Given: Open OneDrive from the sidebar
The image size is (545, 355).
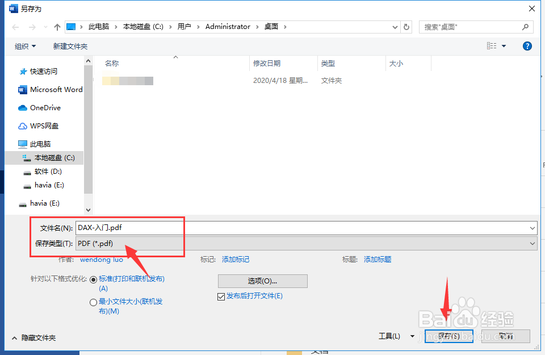Looking at the screenshot, I should point(45,107).
